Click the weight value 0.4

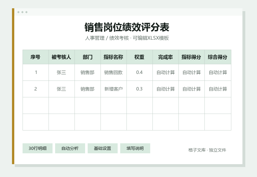tap(140, 72)
